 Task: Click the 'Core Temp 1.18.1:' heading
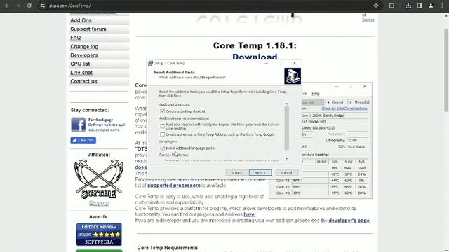pos(255,45)
